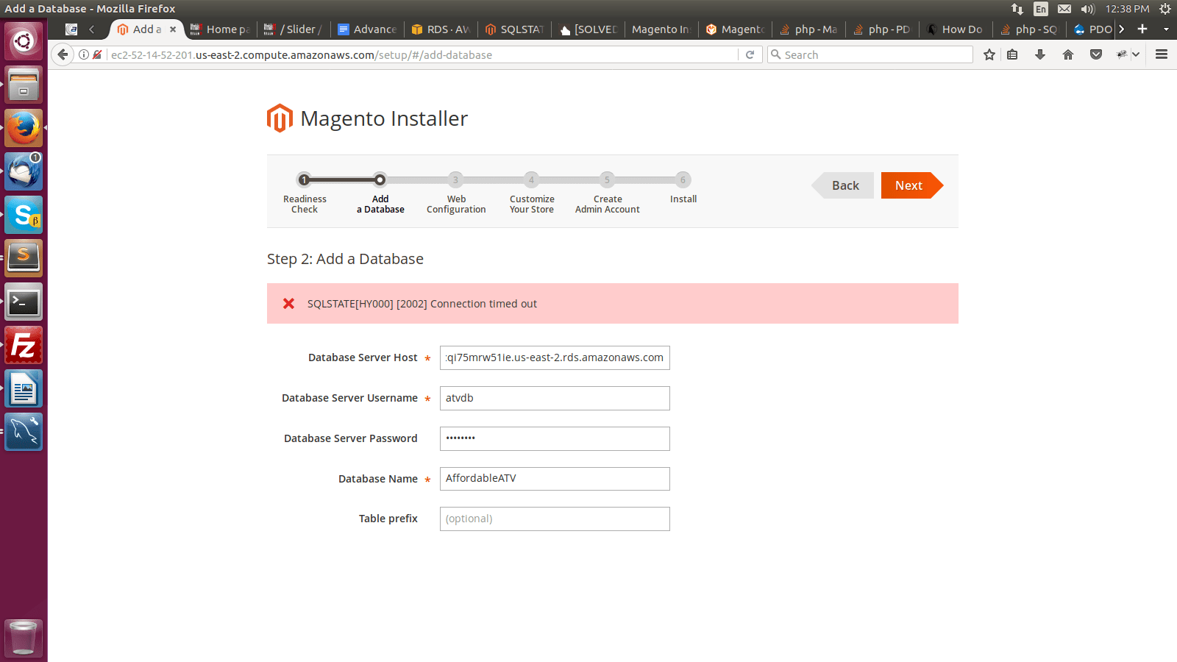Open the system power gear menu

coord(1165,9)
